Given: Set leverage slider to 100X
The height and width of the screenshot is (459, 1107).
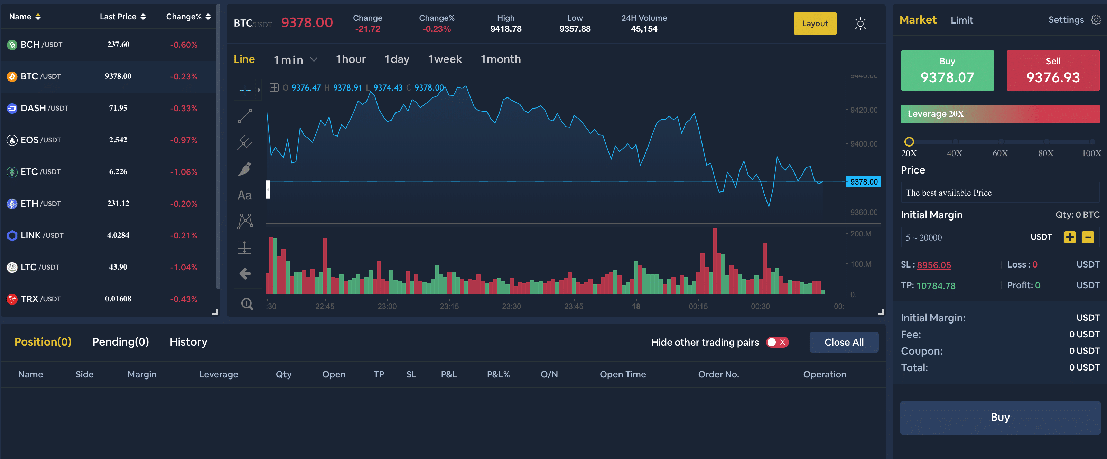Looking at the screenshot, I should 1092,142.
